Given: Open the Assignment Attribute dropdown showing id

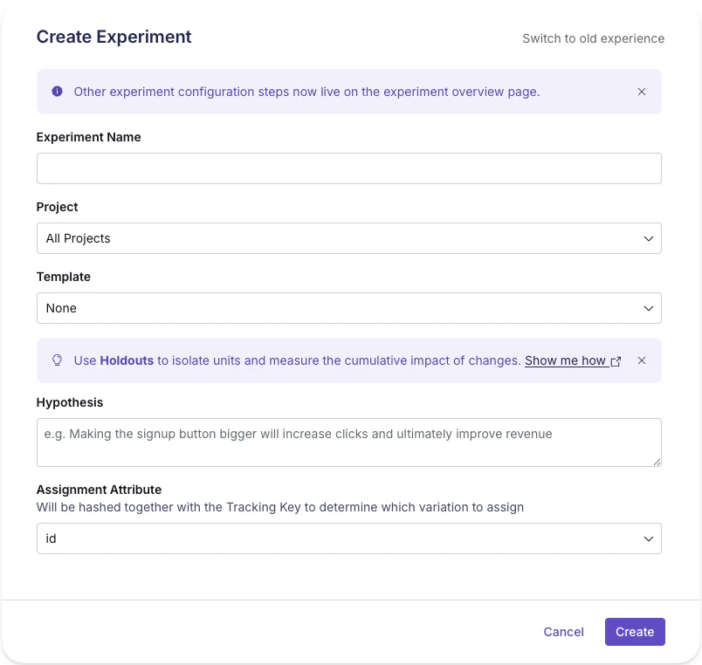Looking at the screenshot, I should 348,538.
